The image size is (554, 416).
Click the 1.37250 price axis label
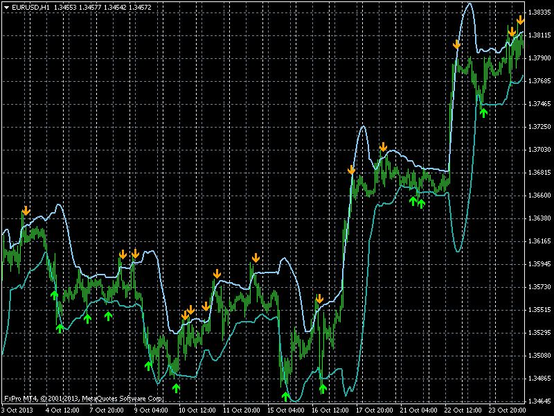coord(539,127)
